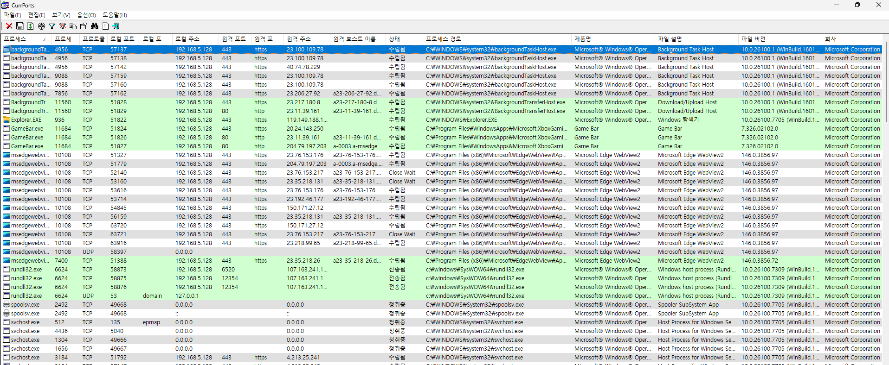889x365 pixels.
Task: Click spoolsv.exe printer icon on first spoolsv row
Action: click(6, 304)
